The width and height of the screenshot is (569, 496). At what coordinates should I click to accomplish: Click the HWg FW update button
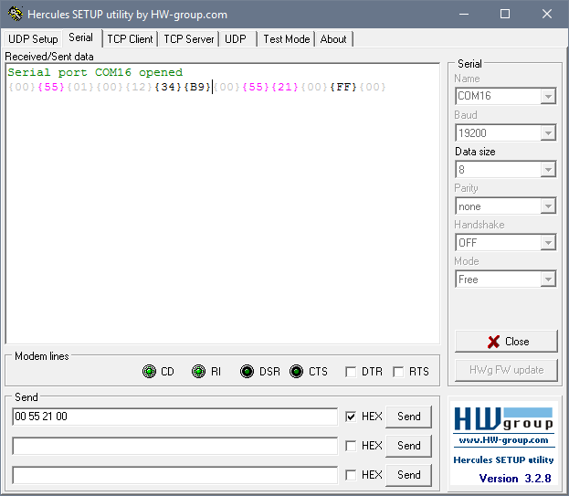[506, 370]
